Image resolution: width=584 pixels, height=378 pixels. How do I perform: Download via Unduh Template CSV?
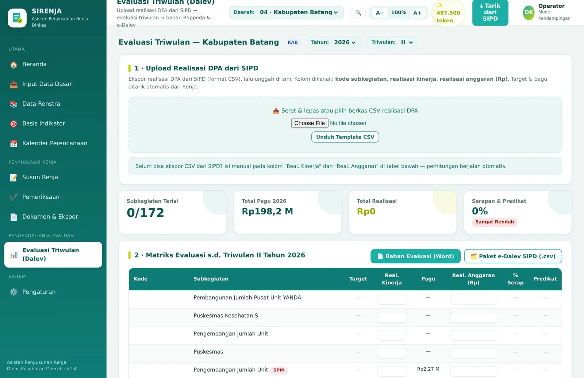coord(345,137)
